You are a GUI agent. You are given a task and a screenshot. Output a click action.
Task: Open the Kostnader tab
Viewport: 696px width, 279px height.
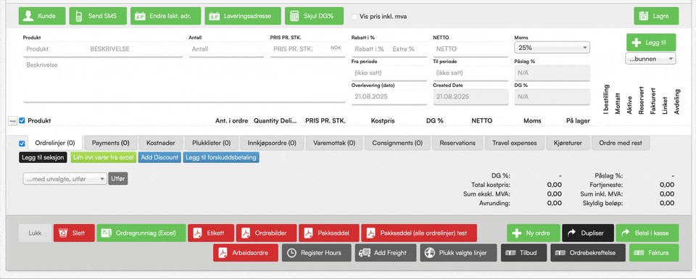pos(160,143)
